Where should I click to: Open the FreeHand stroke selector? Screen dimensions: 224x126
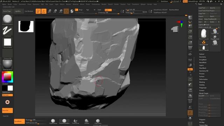[7, 31]
